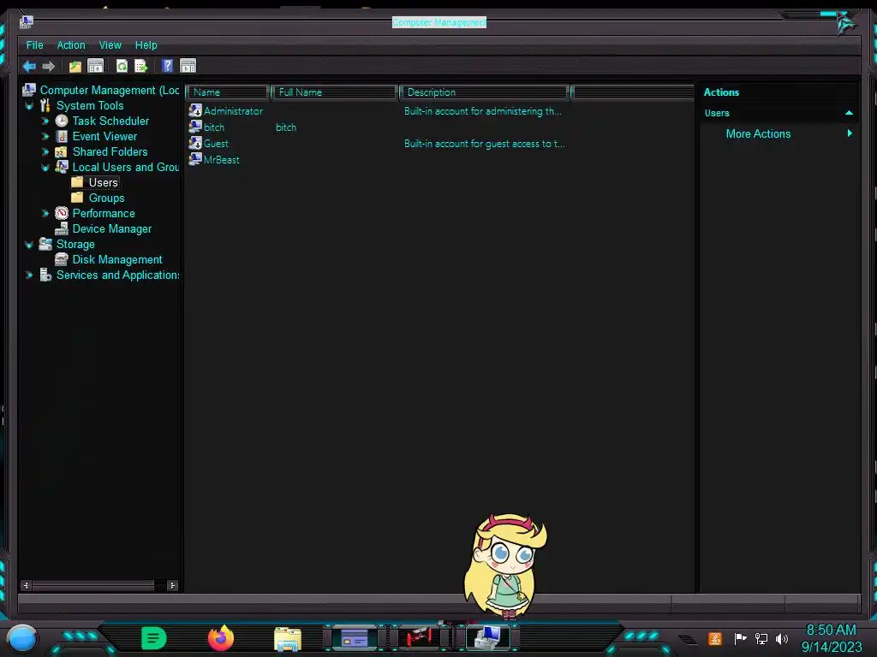Click the tree scrollbar right arrow
Viewport: 877px width, 657px height.
(x=172, y=585)
